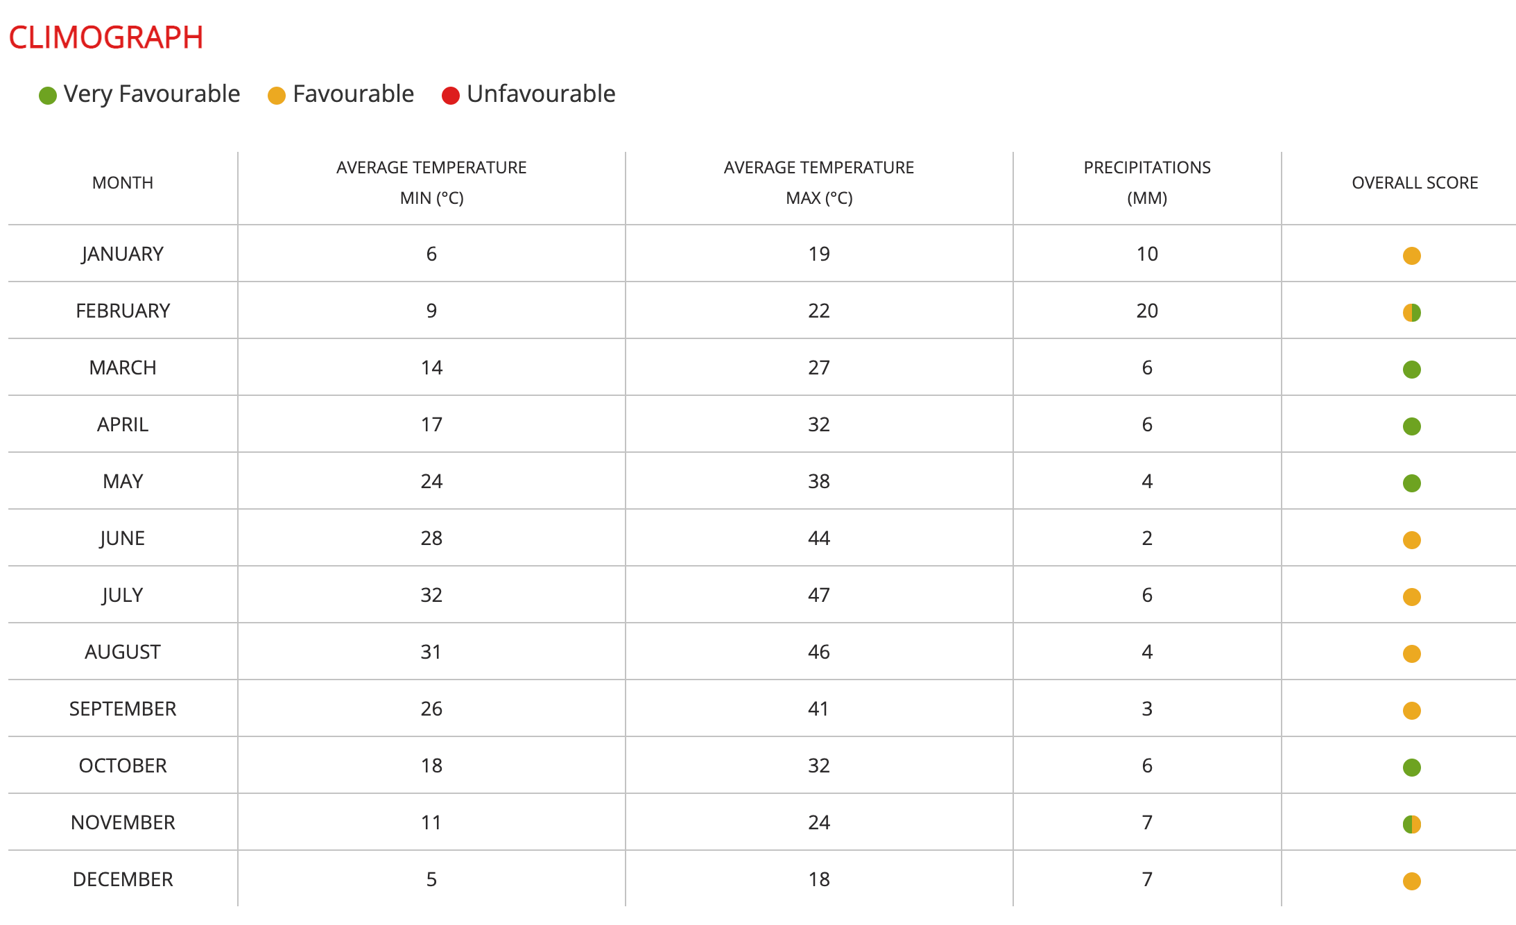Image resolution: width=1516 pixels, height=925 pixels.
Task: Click the Very Favourable legend label
Action: 152,94
